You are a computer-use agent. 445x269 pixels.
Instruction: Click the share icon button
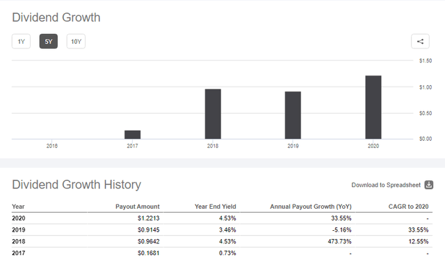click(x=420, y=42)
